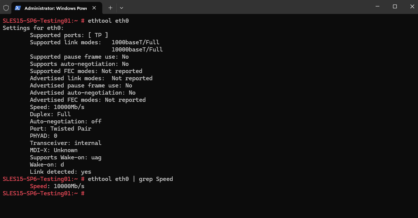Viewport: 418px width, 218px height.
Task: Click the "Link detected: yes" line
Action: click(61, 172)
